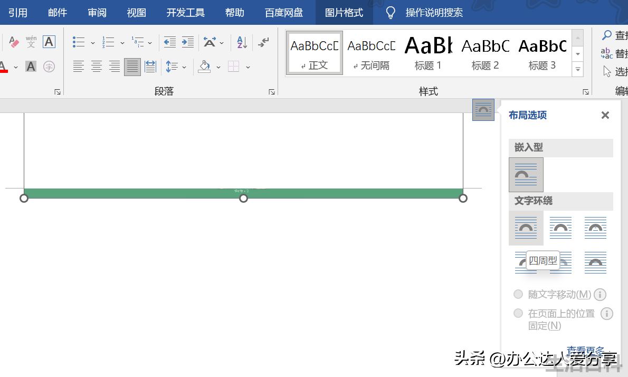Click the info icon beside 随文字移动
628x377 pixels.
(x=600, y=295)
